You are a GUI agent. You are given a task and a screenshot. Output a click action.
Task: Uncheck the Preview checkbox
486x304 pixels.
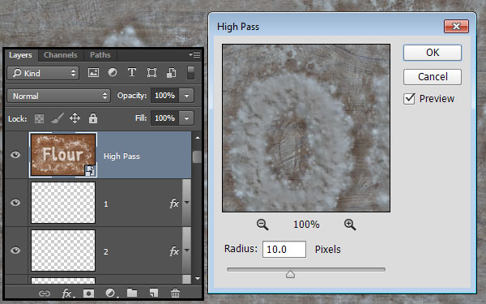[x=409, y=99]
